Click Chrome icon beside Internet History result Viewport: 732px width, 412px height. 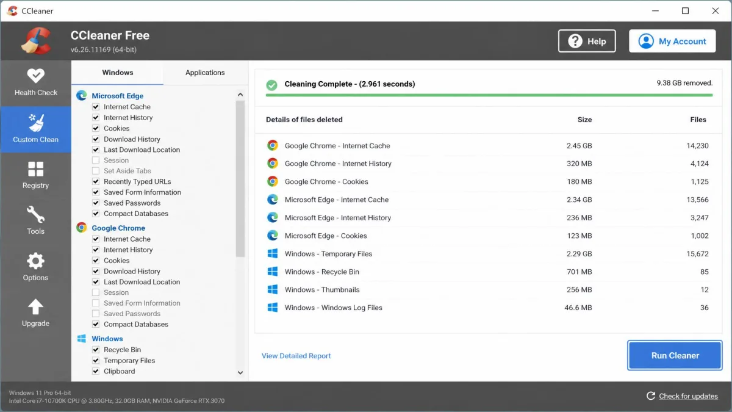[273, 164]
